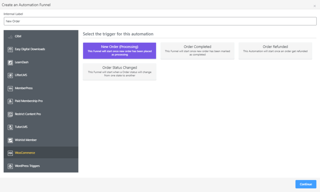320x192 pixels.
Task: Select New Order (Processing) trigger card
Action: click(x=120, y=51)
